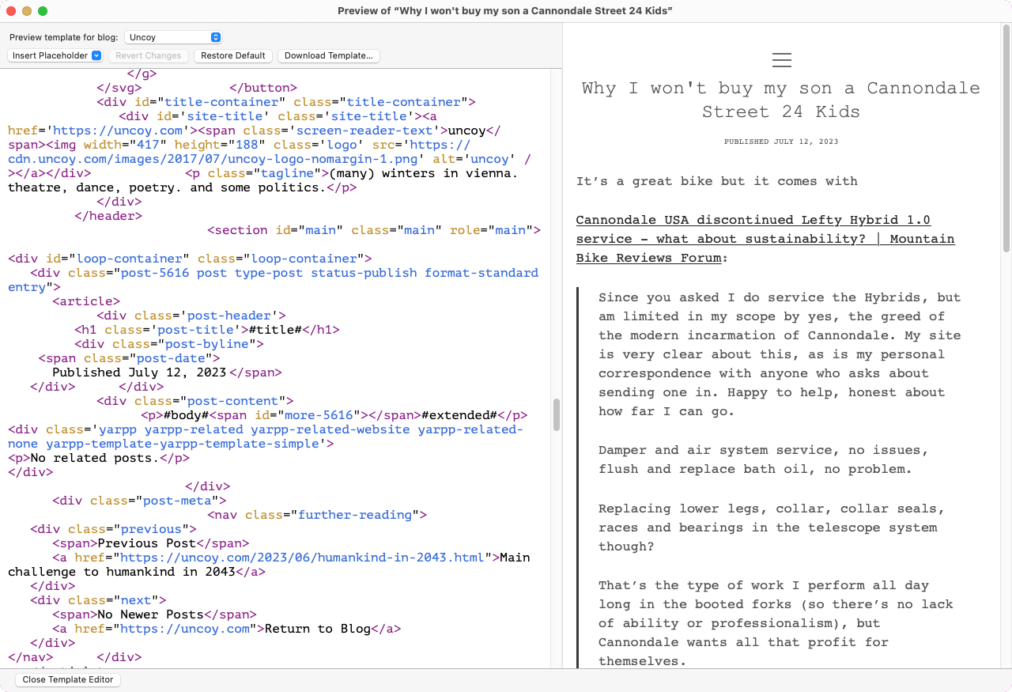Click the closing </header> tag line
Image resolution: width=1012 pixels, height=692 pixels.
(108, 216)
